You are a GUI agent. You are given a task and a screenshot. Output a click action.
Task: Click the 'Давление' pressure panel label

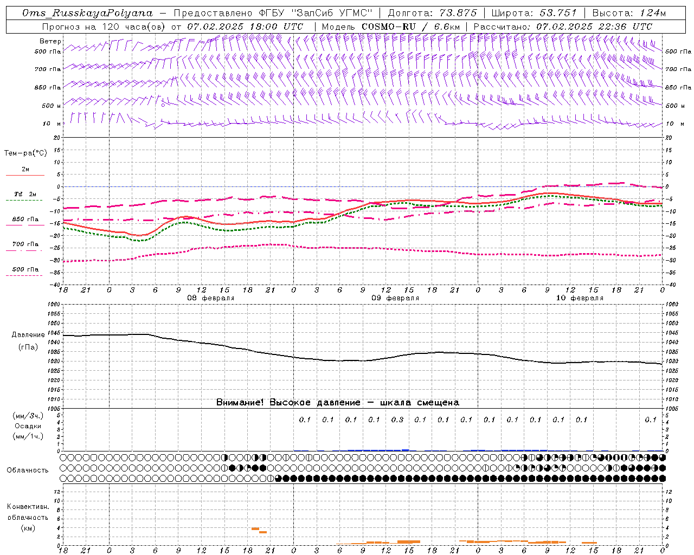pos(28,335)
